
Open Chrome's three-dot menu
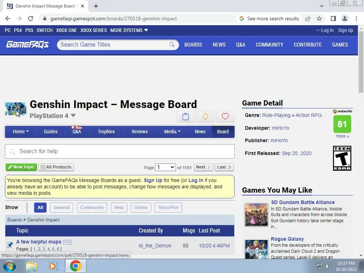[x=356, y=18]
